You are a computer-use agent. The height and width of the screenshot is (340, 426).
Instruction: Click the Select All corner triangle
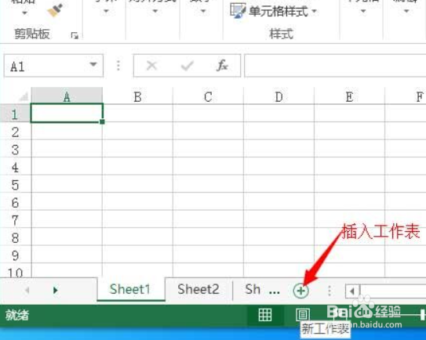point(24,96)
